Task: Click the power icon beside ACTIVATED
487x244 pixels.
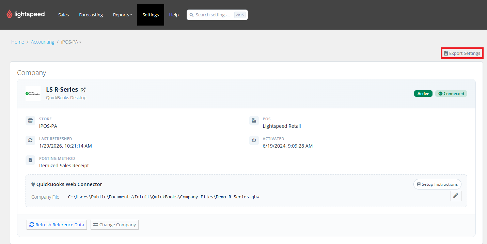Action: (254, 140)
